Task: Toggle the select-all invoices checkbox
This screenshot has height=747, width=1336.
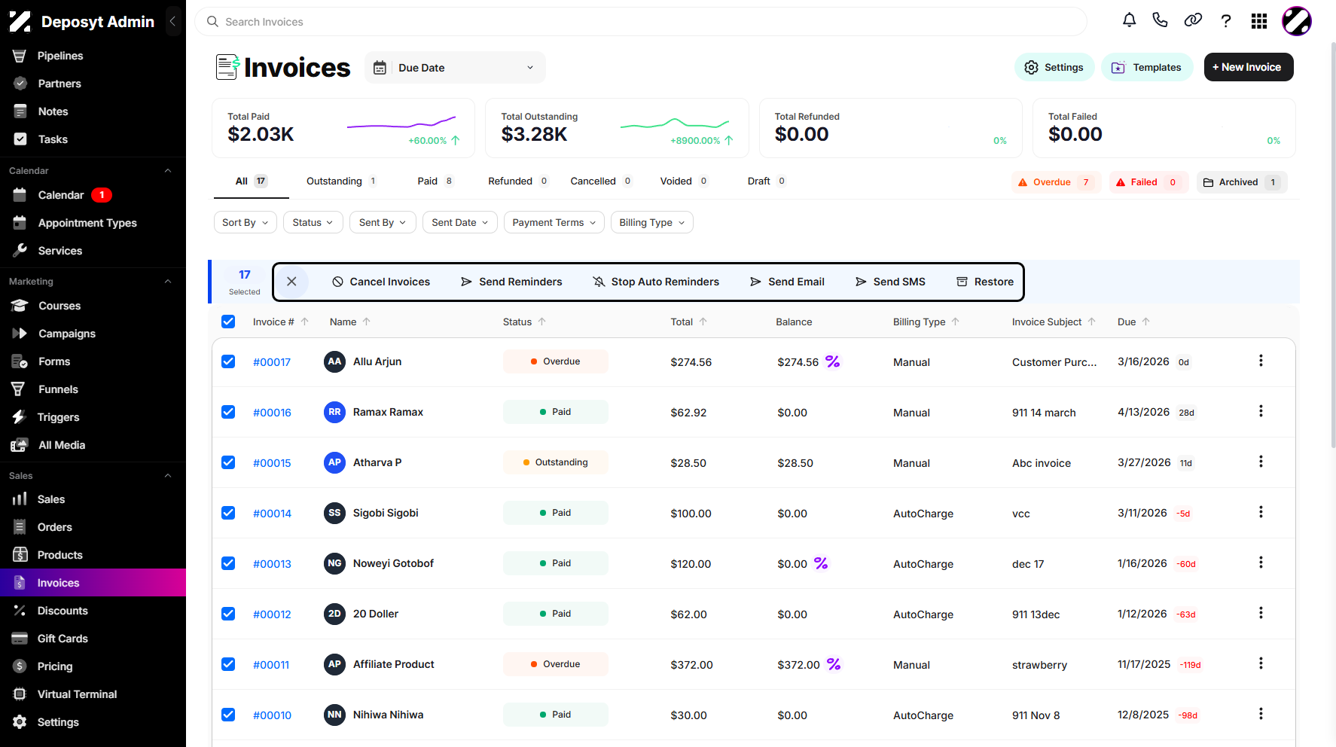Action: (228, 322)
